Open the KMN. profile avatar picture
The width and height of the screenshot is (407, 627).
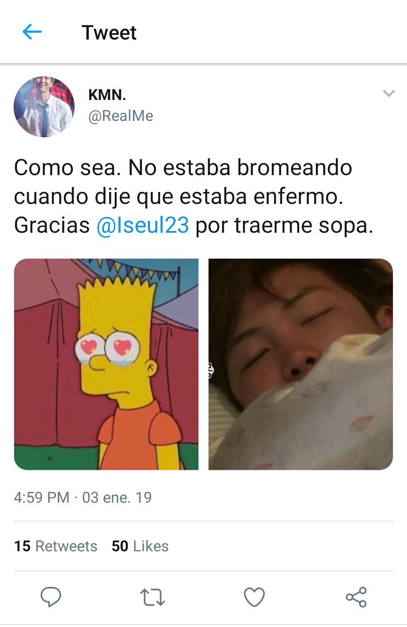[x=44, y=107]
